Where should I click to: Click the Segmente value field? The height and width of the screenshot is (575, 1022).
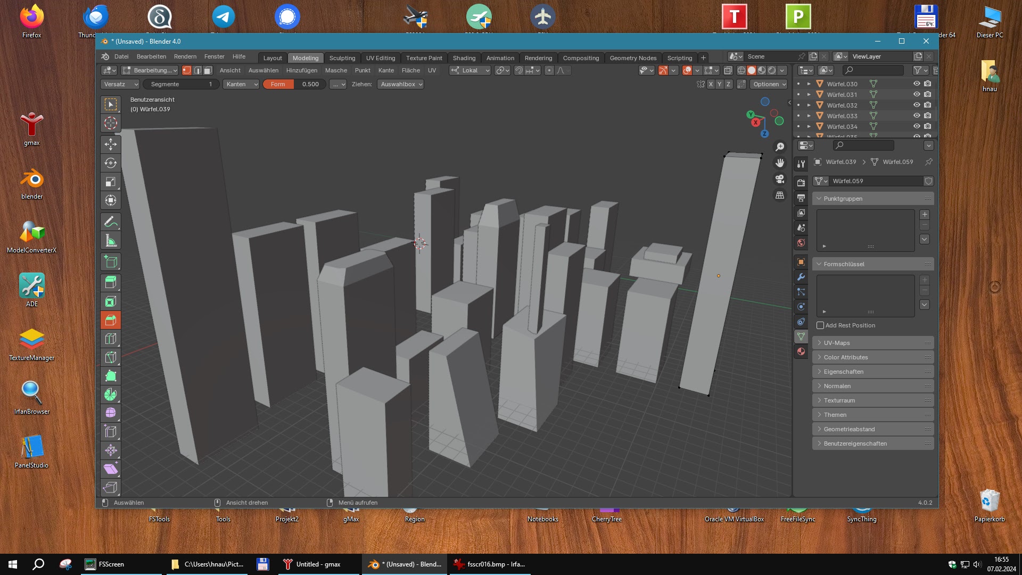(x=181, y=84)
